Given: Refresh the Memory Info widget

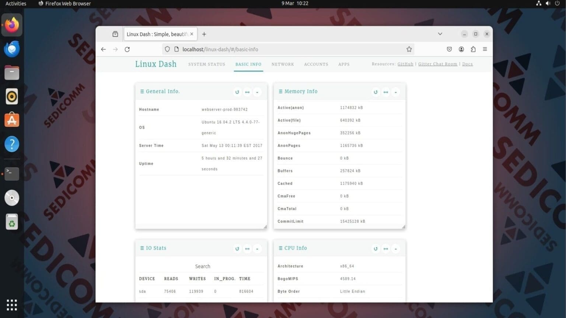Looking at the screenshot, I should point(375,92).
